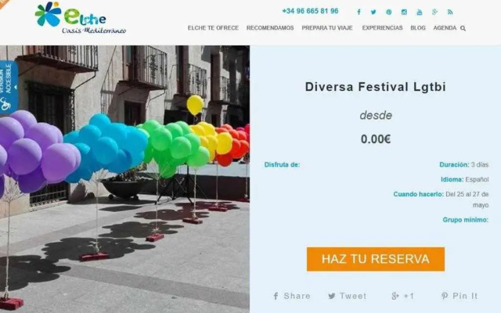Go to the Blog page
The height and width of the screenshot is (313, 501).
pyautogui.click(x=418, y=28)
